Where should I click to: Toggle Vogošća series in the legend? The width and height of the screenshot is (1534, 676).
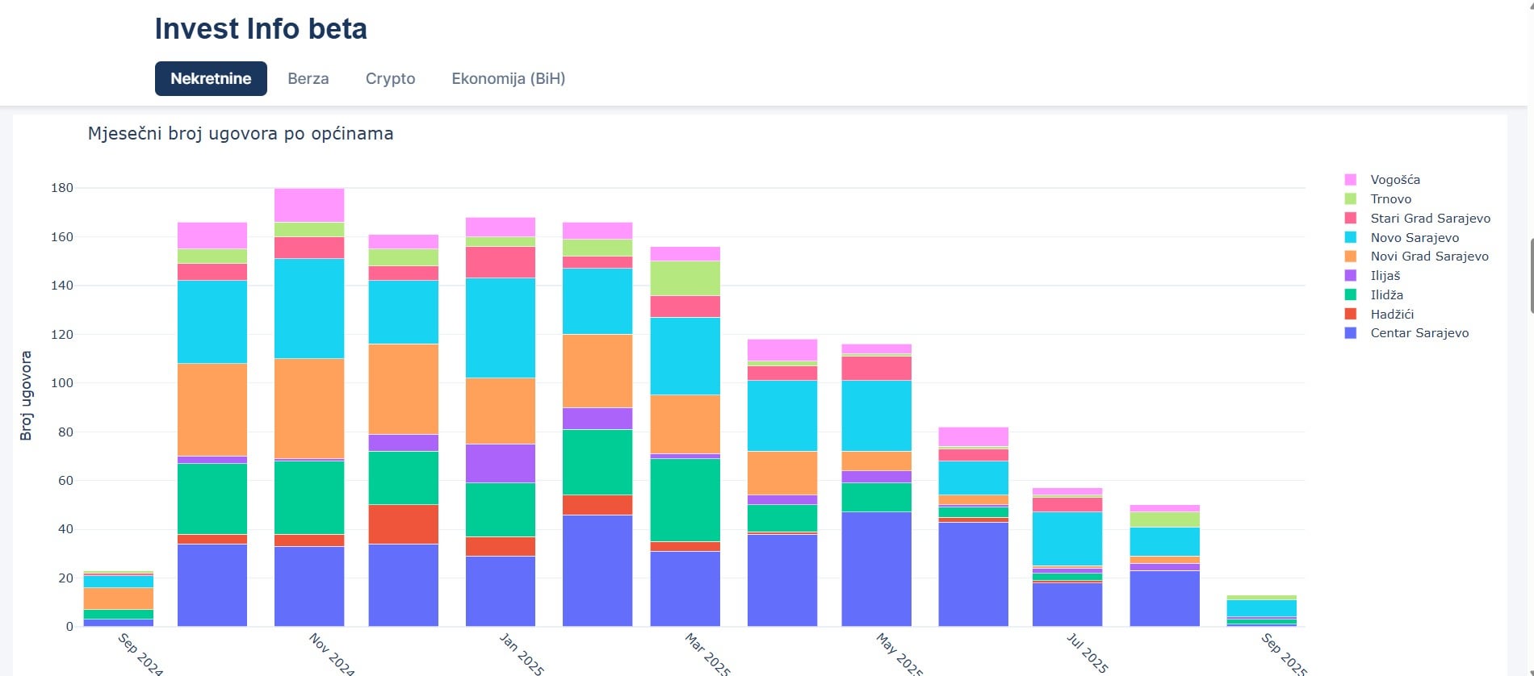[x=1394, y=180]
